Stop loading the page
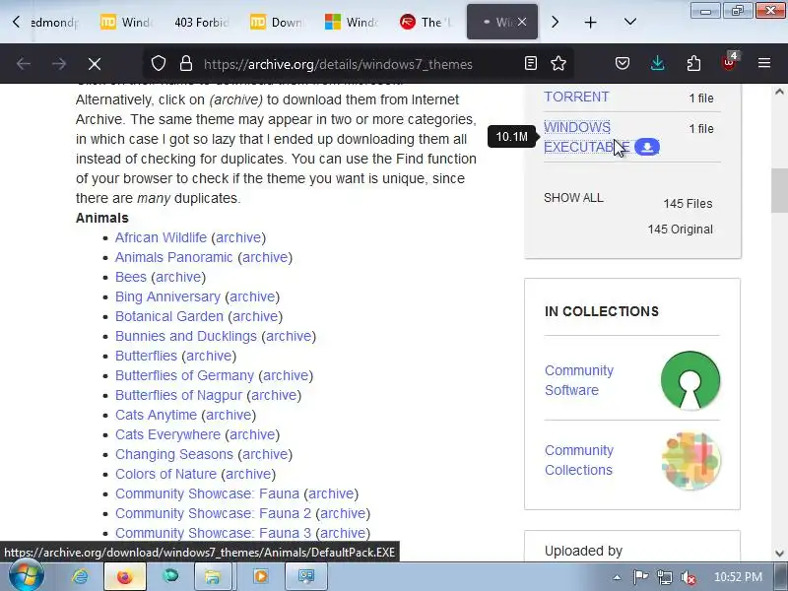This screenshot has width=788, height=591. point(94,64)
